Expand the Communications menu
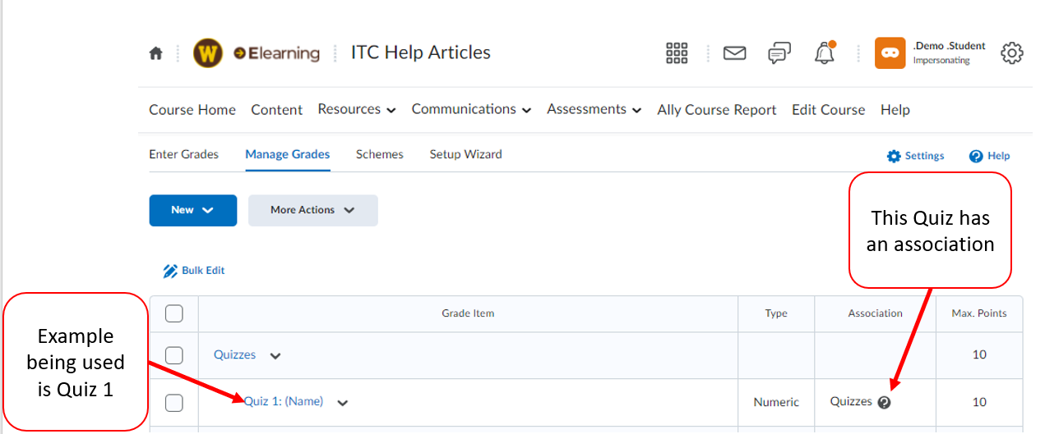 471,109
